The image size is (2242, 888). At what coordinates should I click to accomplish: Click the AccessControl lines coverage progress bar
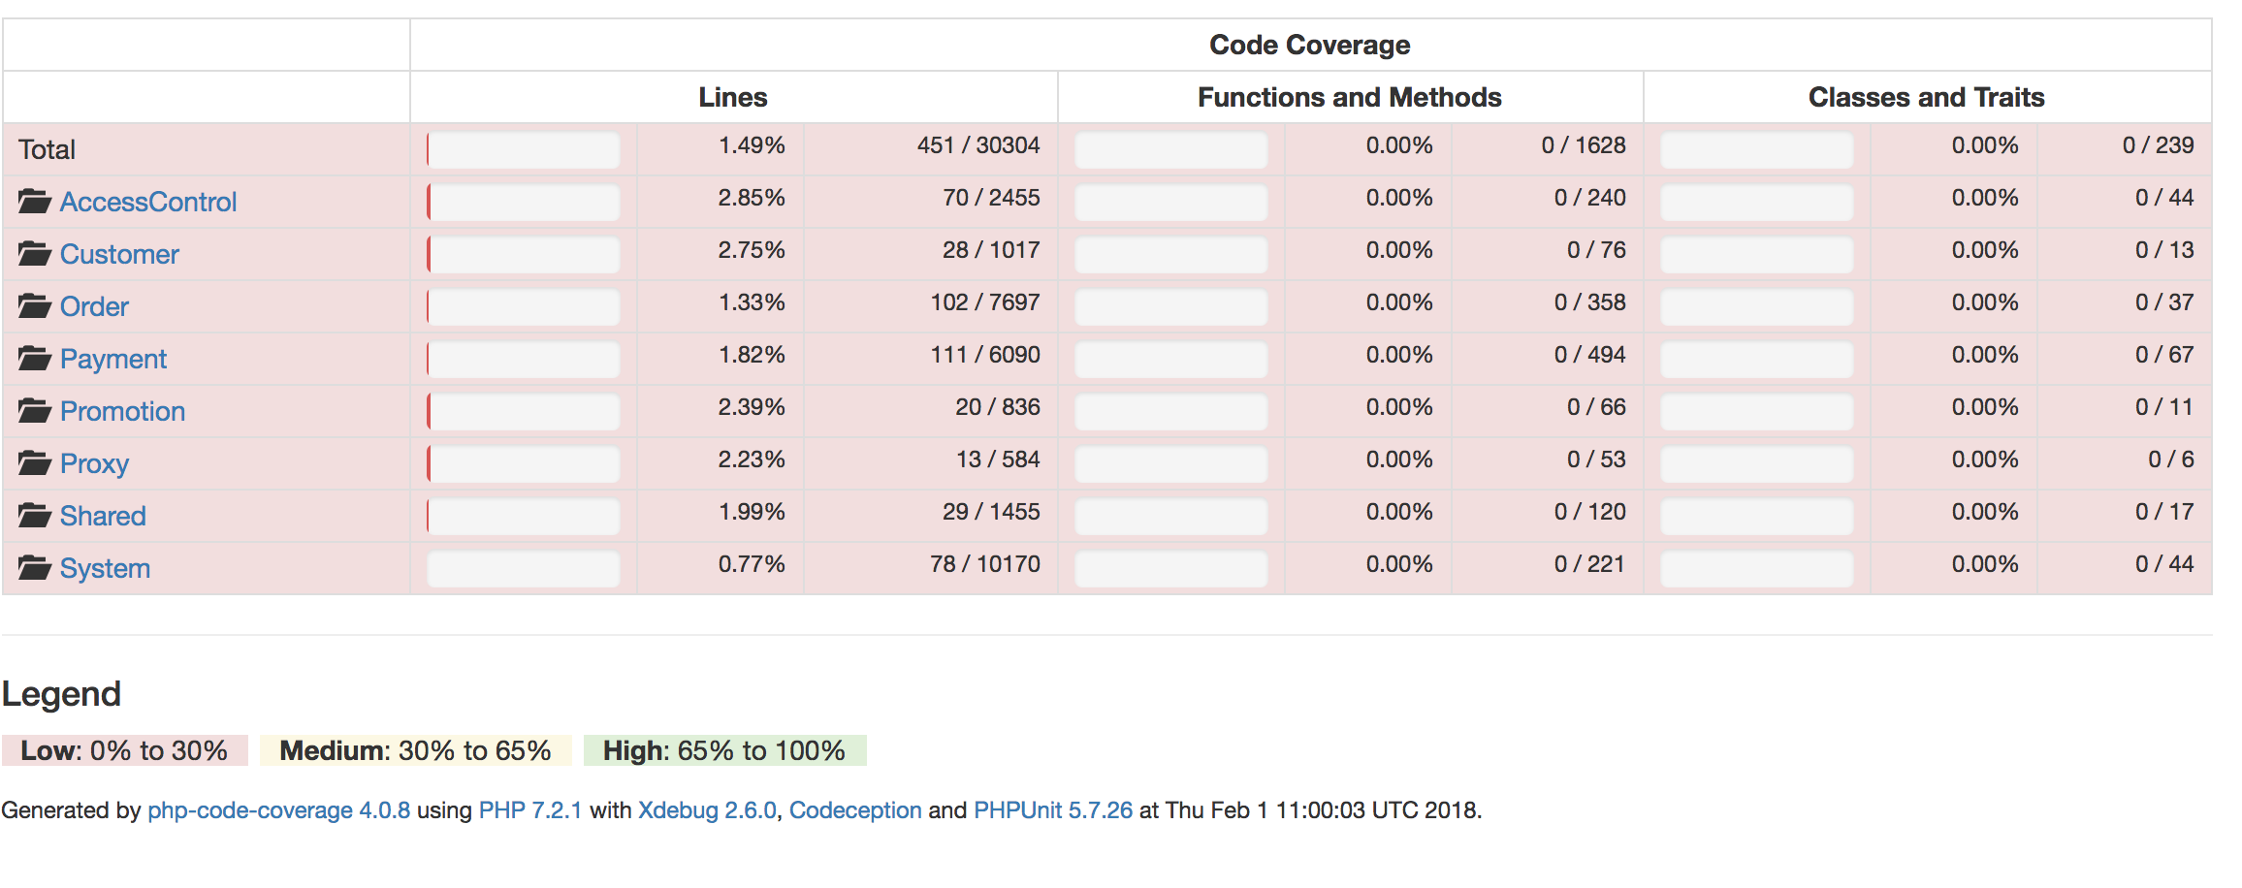click(x=524, y=202)
